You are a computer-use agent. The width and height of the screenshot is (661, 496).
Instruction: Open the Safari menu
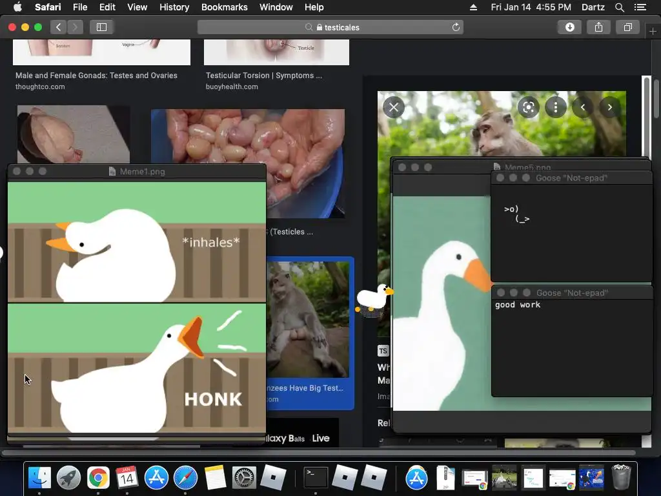tap(48, 7)
